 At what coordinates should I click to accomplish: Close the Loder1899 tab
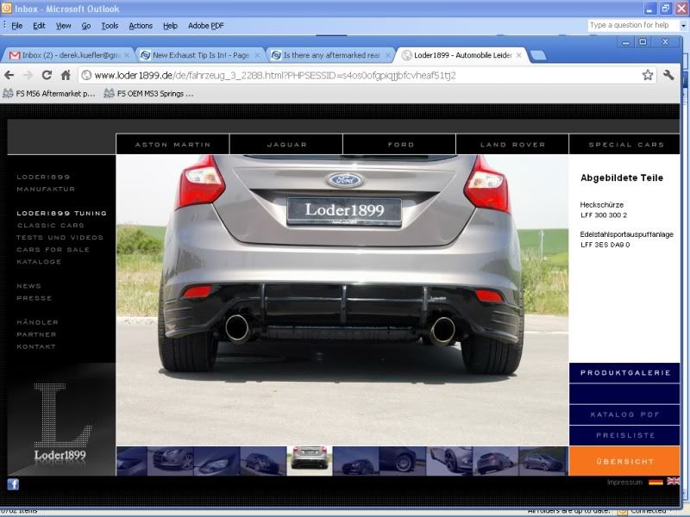[519, 55]
